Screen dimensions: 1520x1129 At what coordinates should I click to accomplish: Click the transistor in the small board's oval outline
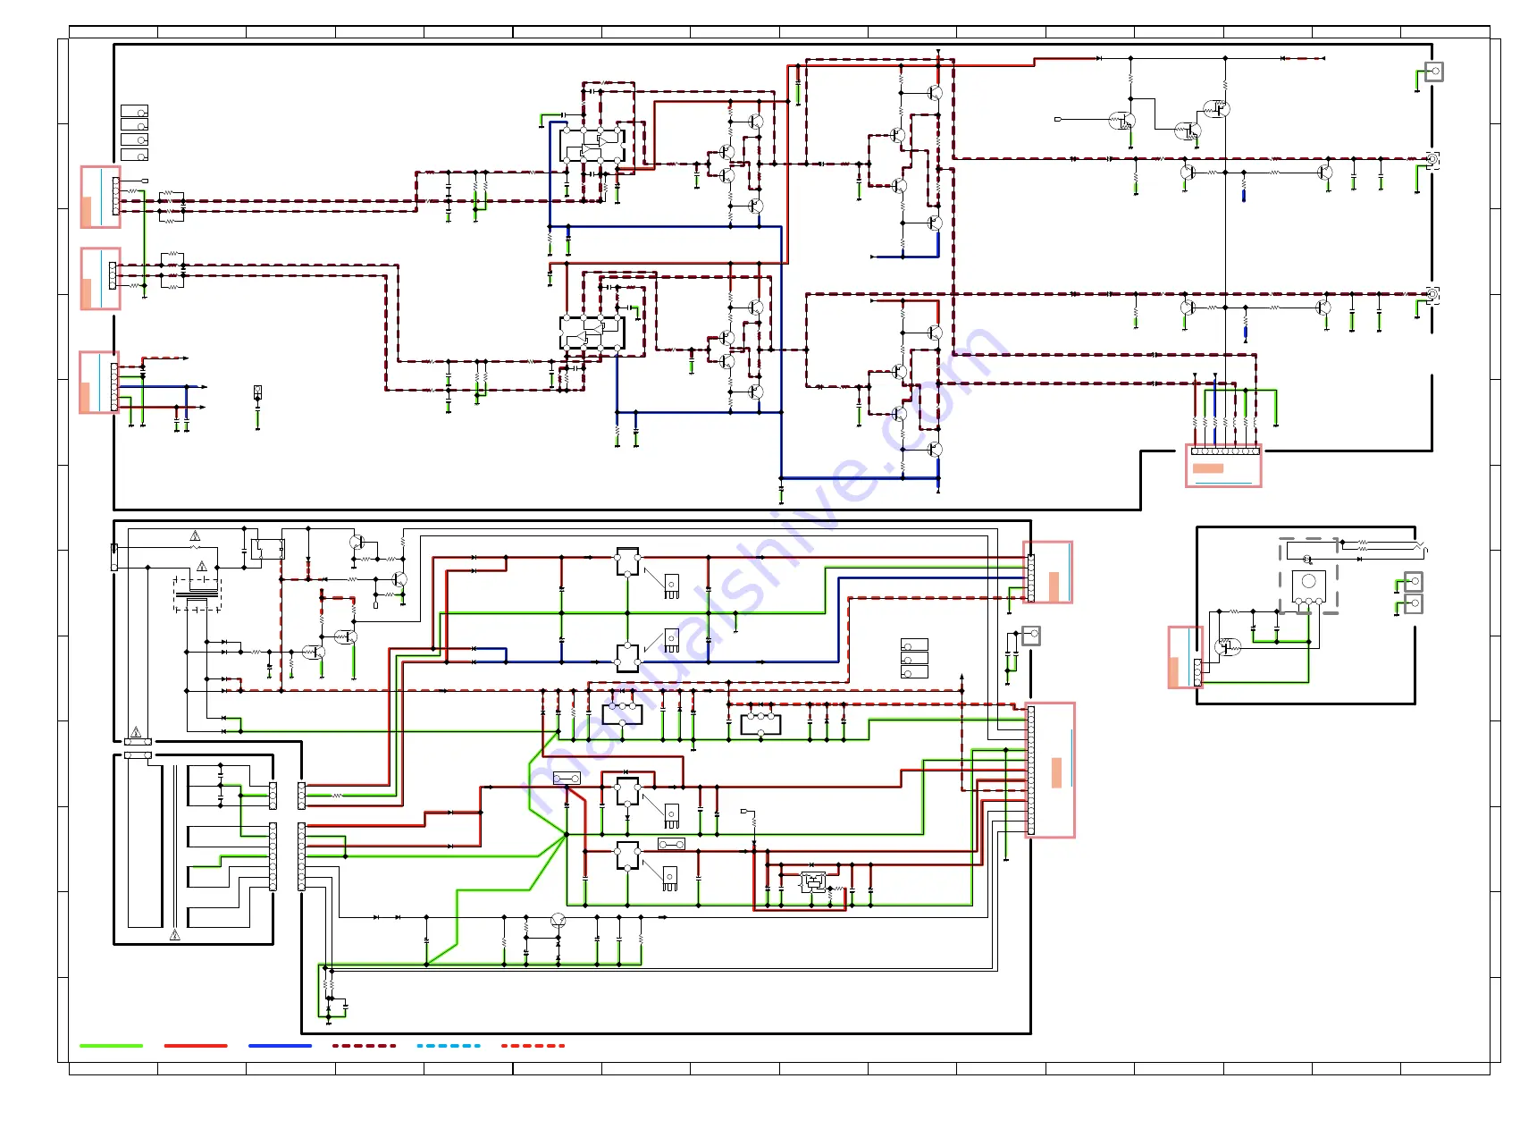point(1228,645)
